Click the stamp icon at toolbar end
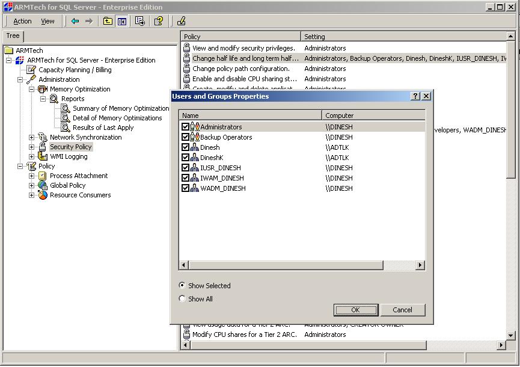This screenshot has width=520, height=367. (181, 21)
